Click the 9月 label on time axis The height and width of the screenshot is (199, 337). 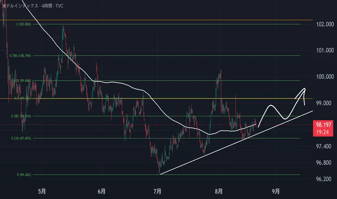click(276, 191)
